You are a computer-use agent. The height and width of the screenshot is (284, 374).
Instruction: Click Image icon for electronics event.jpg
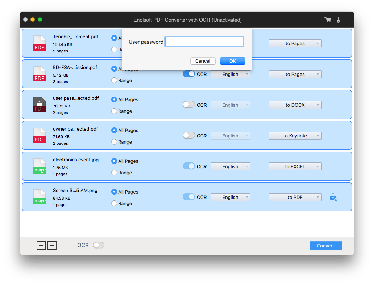point(40,166)
